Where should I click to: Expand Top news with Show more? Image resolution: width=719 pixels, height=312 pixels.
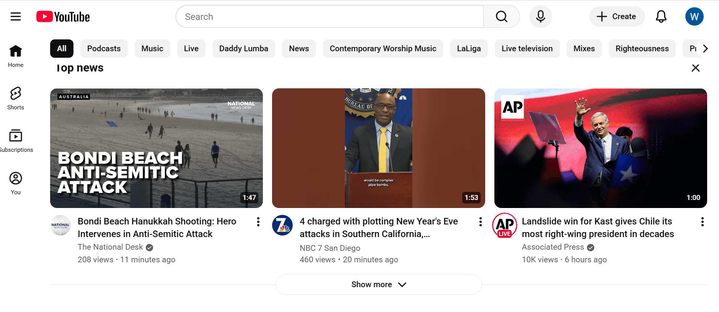click(378, 284)
